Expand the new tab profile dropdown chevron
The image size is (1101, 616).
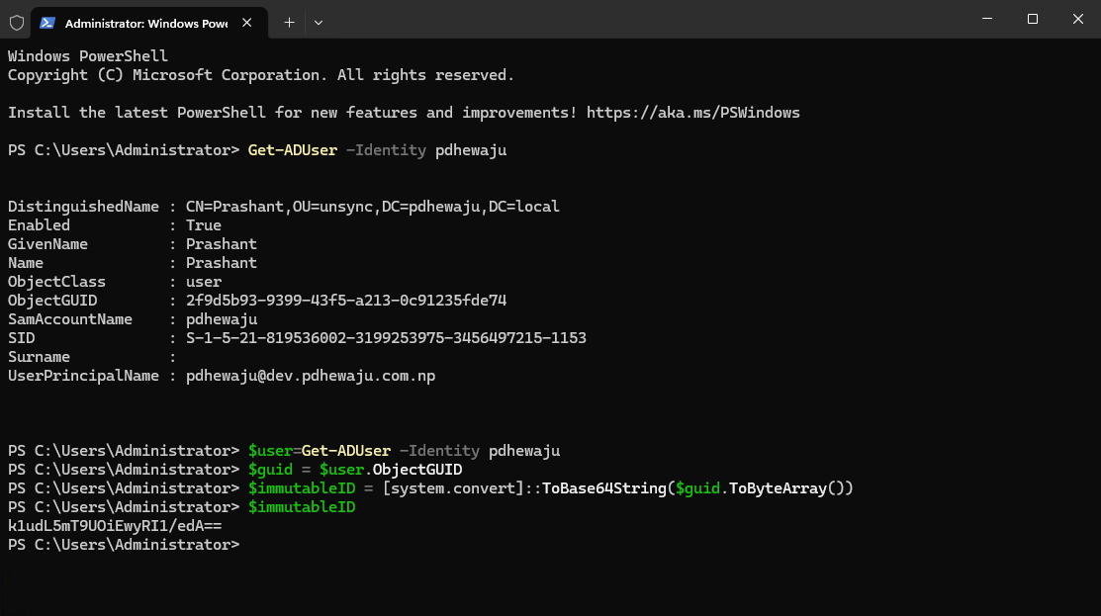coord(319,22)
